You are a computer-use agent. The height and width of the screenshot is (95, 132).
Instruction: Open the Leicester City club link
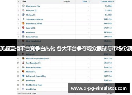[x=32, y=37]
